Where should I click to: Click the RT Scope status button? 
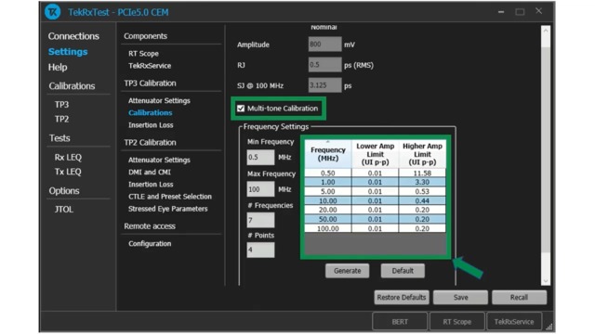tap(456, 322)
